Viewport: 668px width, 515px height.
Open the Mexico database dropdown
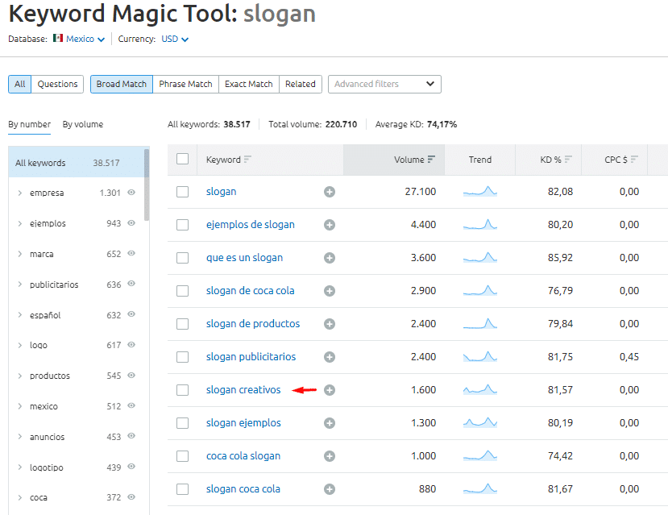tap(85, 39)
